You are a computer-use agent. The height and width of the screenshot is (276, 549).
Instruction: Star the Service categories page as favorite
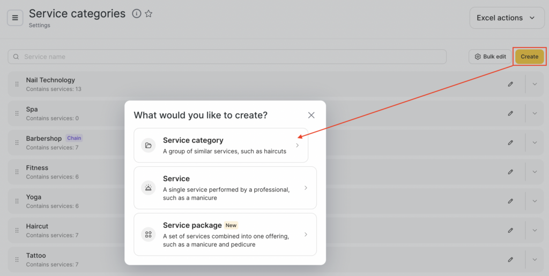[x=149, y=14]
